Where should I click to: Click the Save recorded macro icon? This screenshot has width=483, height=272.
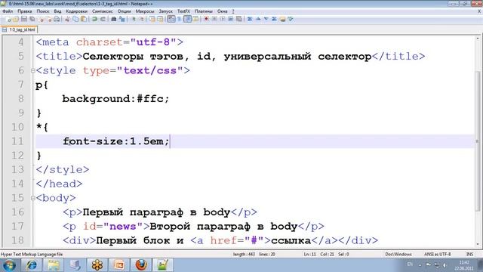[238, 19]
